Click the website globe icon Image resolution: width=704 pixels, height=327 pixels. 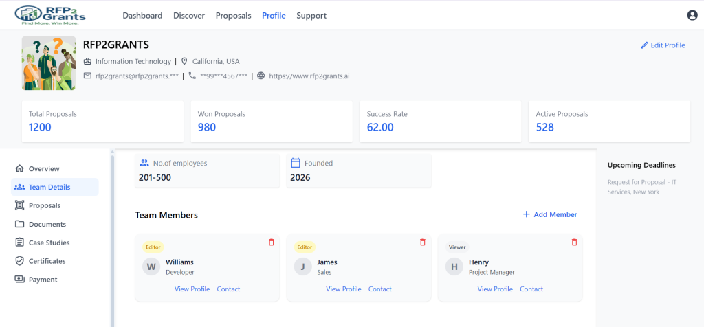click(x=261, y=76)
